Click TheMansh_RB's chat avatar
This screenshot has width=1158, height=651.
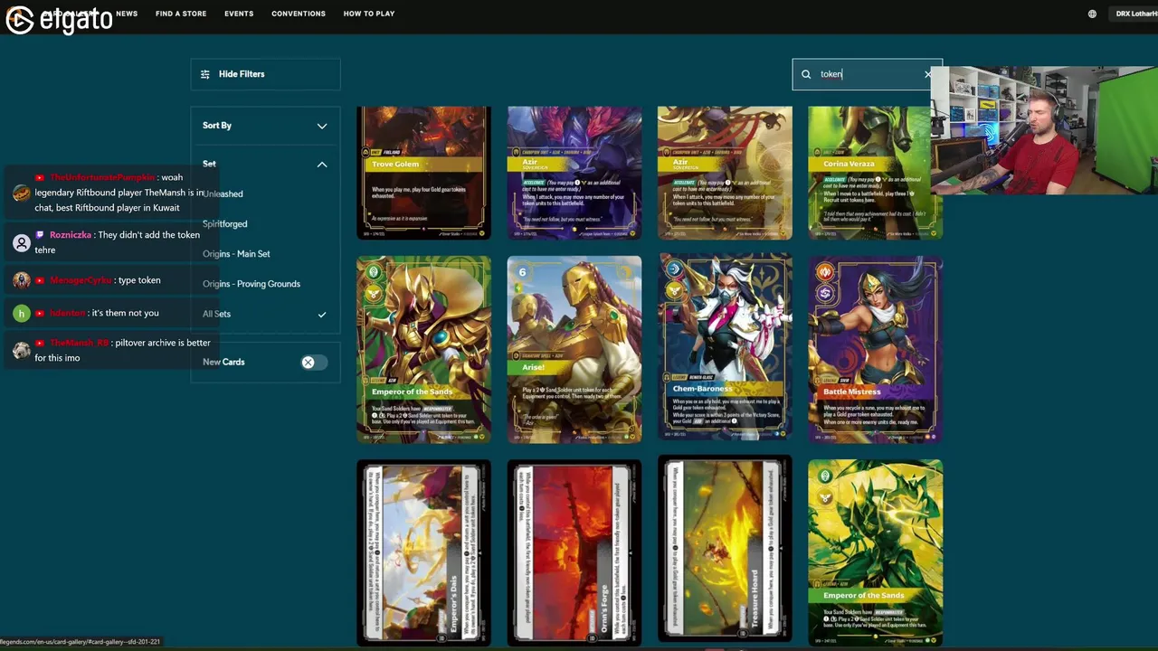(22, 351)
